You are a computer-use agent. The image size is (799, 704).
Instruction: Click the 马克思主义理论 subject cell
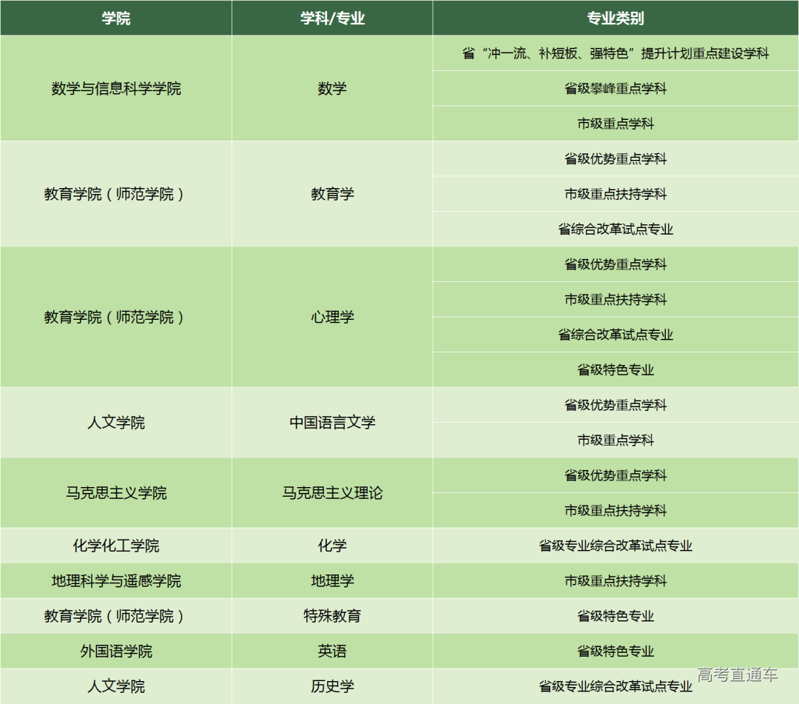pos(332,493)
